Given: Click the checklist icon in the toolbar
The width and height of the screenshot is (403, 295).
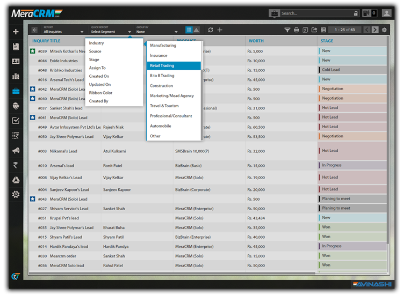Looking at the screenshot, I should tap(305, 30).
